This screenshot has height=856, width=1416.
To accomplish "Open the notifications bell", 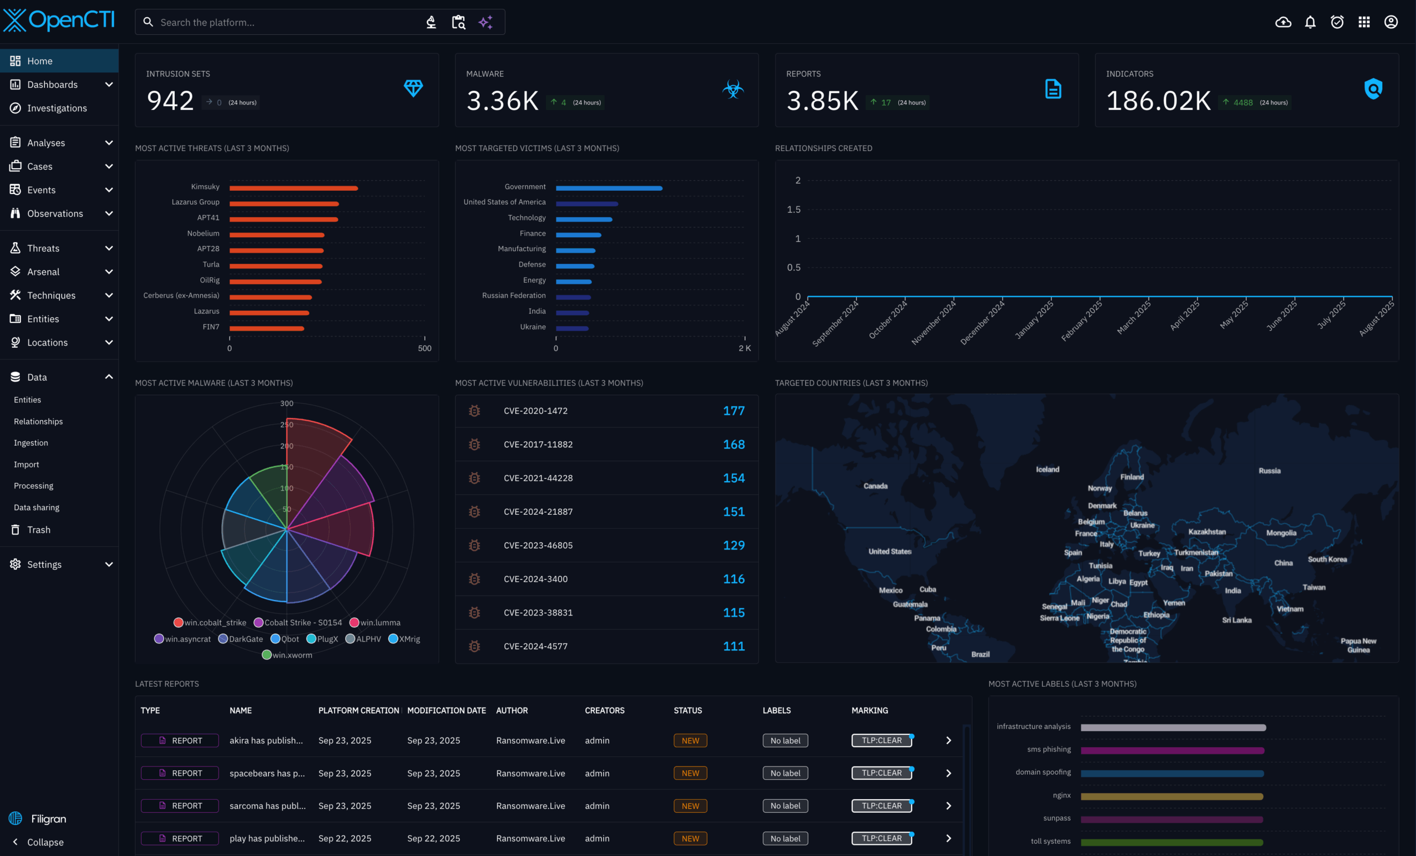I will click(1310, 22).
